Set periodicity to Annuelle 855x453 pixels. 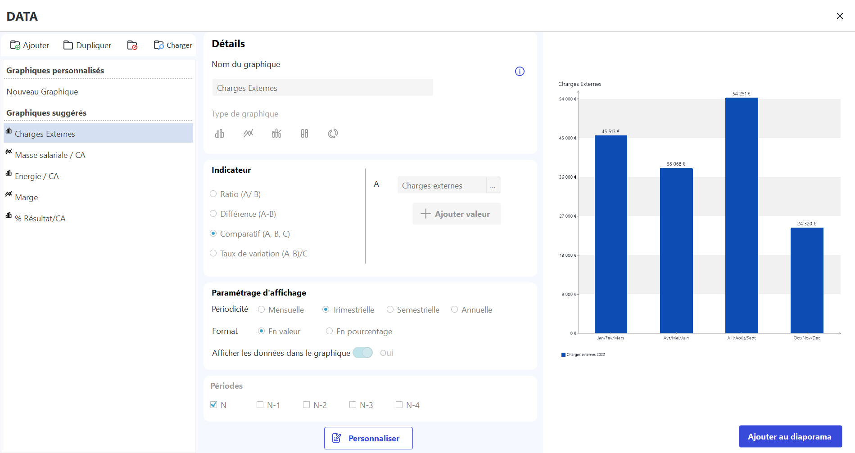coord(454,309)
